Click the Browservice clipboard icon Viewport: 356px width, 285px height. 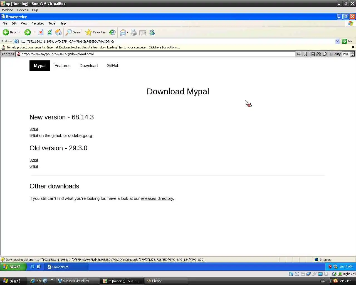pos(325,54)
